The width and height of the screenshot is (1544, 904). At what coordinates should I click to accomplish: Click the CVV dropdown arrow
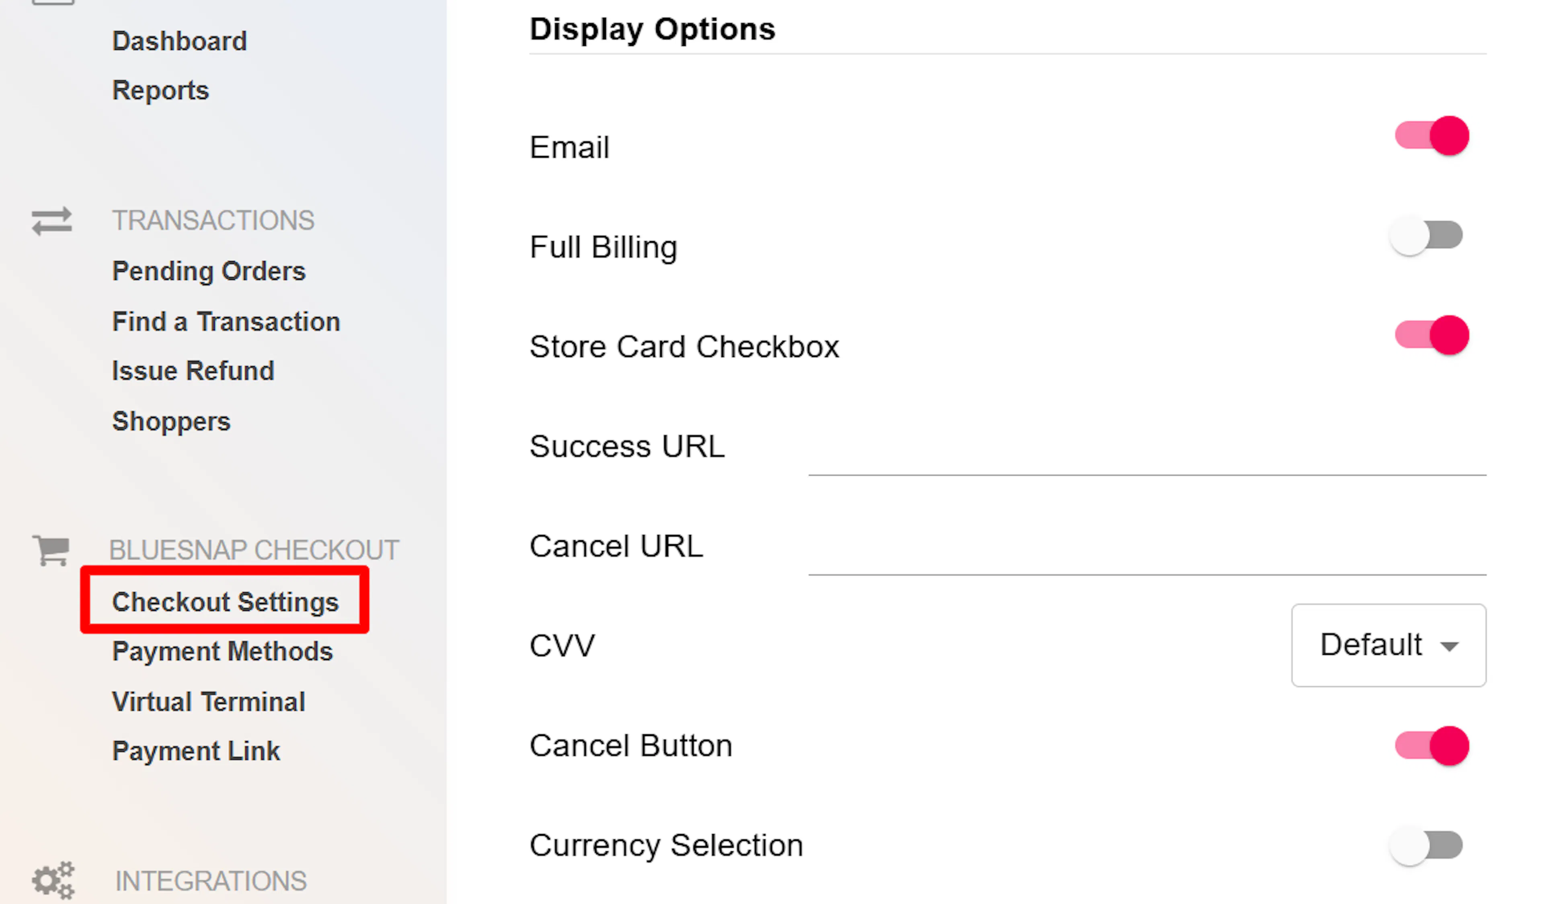1450,647
